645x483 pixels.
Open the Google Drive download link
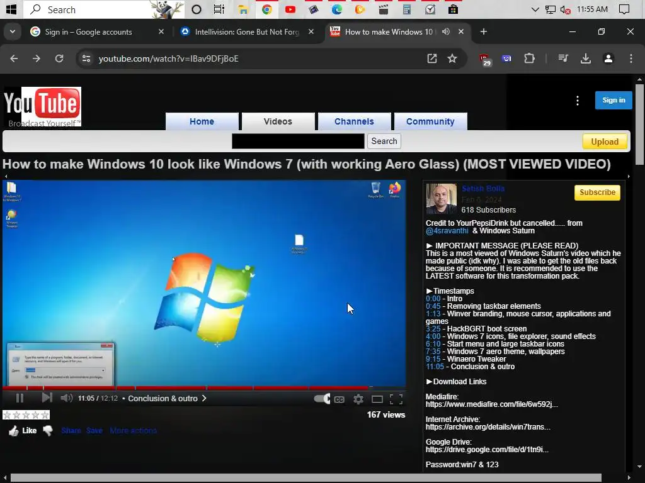tap(487, 449)
